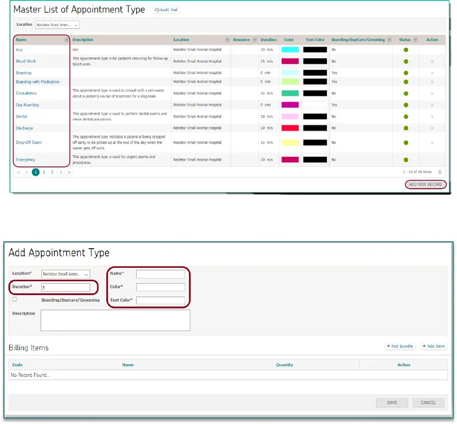This screenshot has height=424, width=457.
Task: Go to the previous page arrow
Action: pos(27,172)
